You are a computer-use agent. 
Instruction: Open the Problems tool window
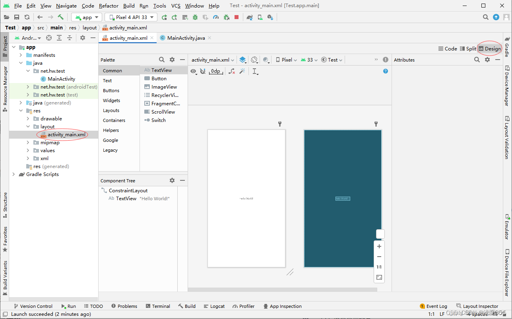pyautogui.click(x=124, y=306)
